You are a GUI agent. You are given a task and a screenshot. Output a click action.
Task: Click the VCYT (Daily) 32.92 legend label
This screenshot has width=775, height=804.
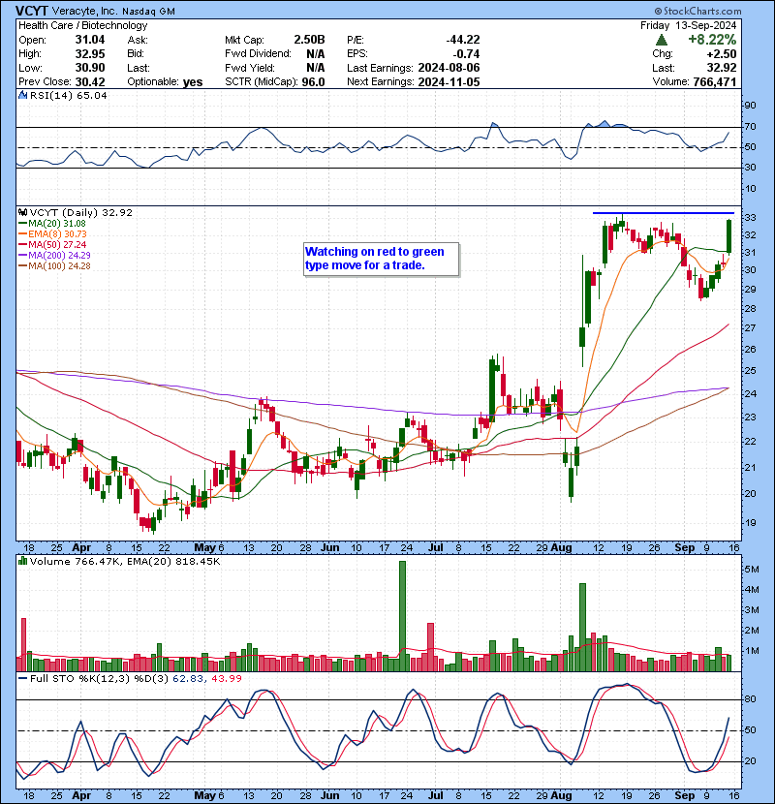(x=81, y=212)
